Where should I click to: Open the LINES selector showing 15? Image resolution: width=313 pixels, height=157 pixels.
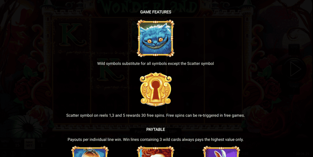point(17,144)
